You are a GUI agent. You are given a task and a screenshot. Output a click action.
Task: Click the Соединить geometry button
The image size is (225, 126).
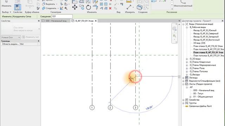(49, 8)
